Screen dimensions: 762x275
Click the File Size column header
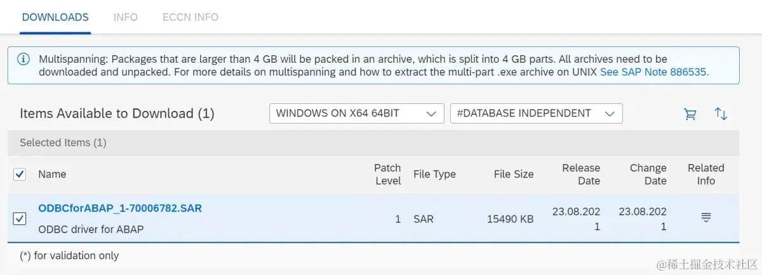click(513, 174)
